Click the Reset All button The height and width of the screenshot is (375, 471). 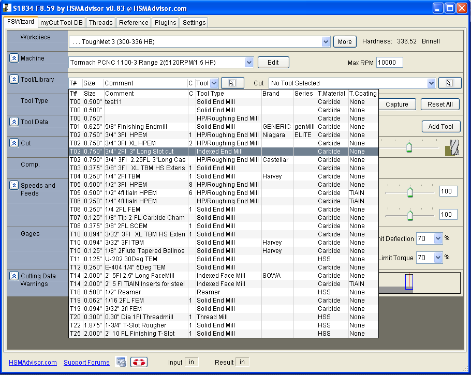440,104
